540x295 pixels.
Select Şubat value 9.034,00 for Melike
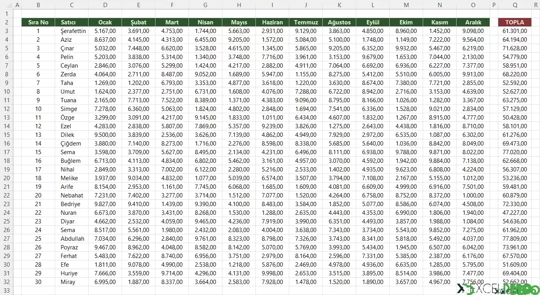click(x=139, y=178)
